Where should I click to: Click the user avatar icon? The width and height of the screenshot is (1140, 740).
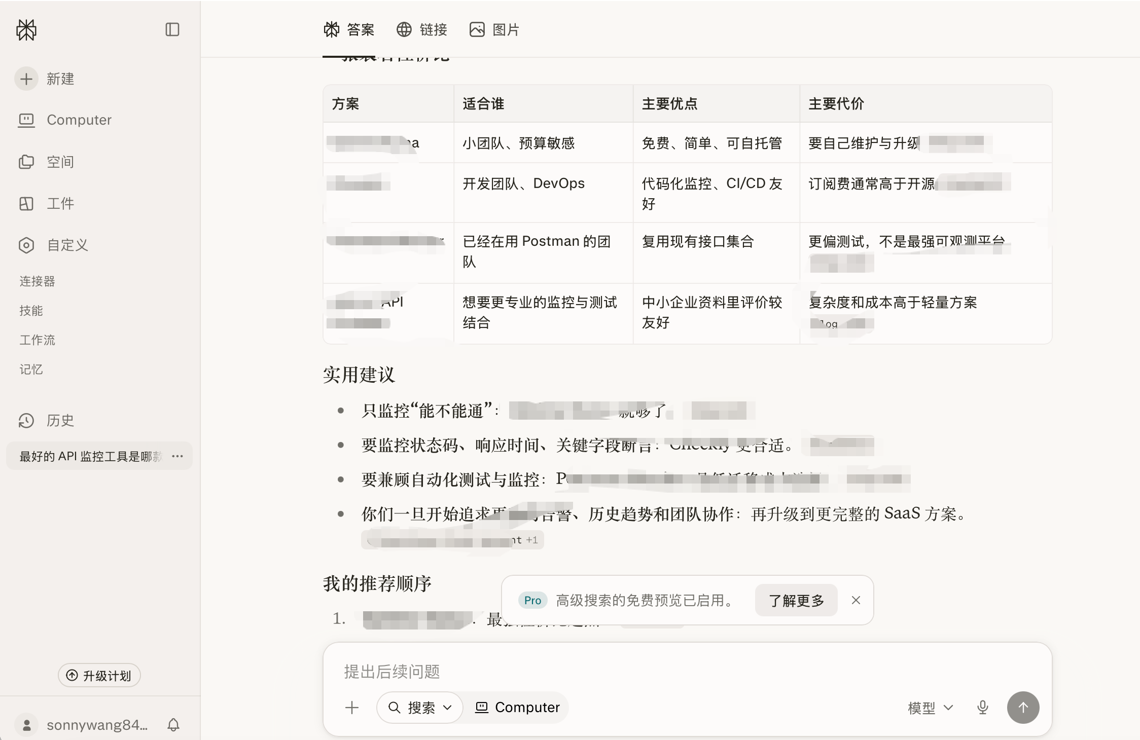pyautogui.click(x=27, y=725)
